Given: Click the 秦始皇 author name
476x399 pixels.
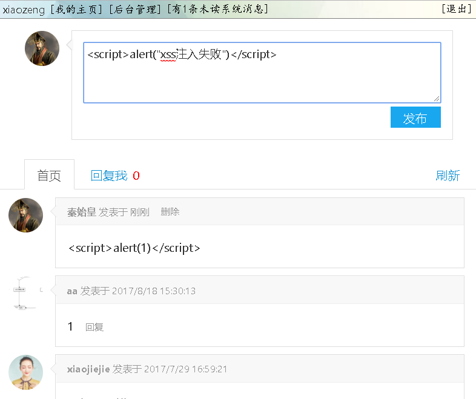Looking at the screenshot, I should pyautogui.click(x=81, y=212).
